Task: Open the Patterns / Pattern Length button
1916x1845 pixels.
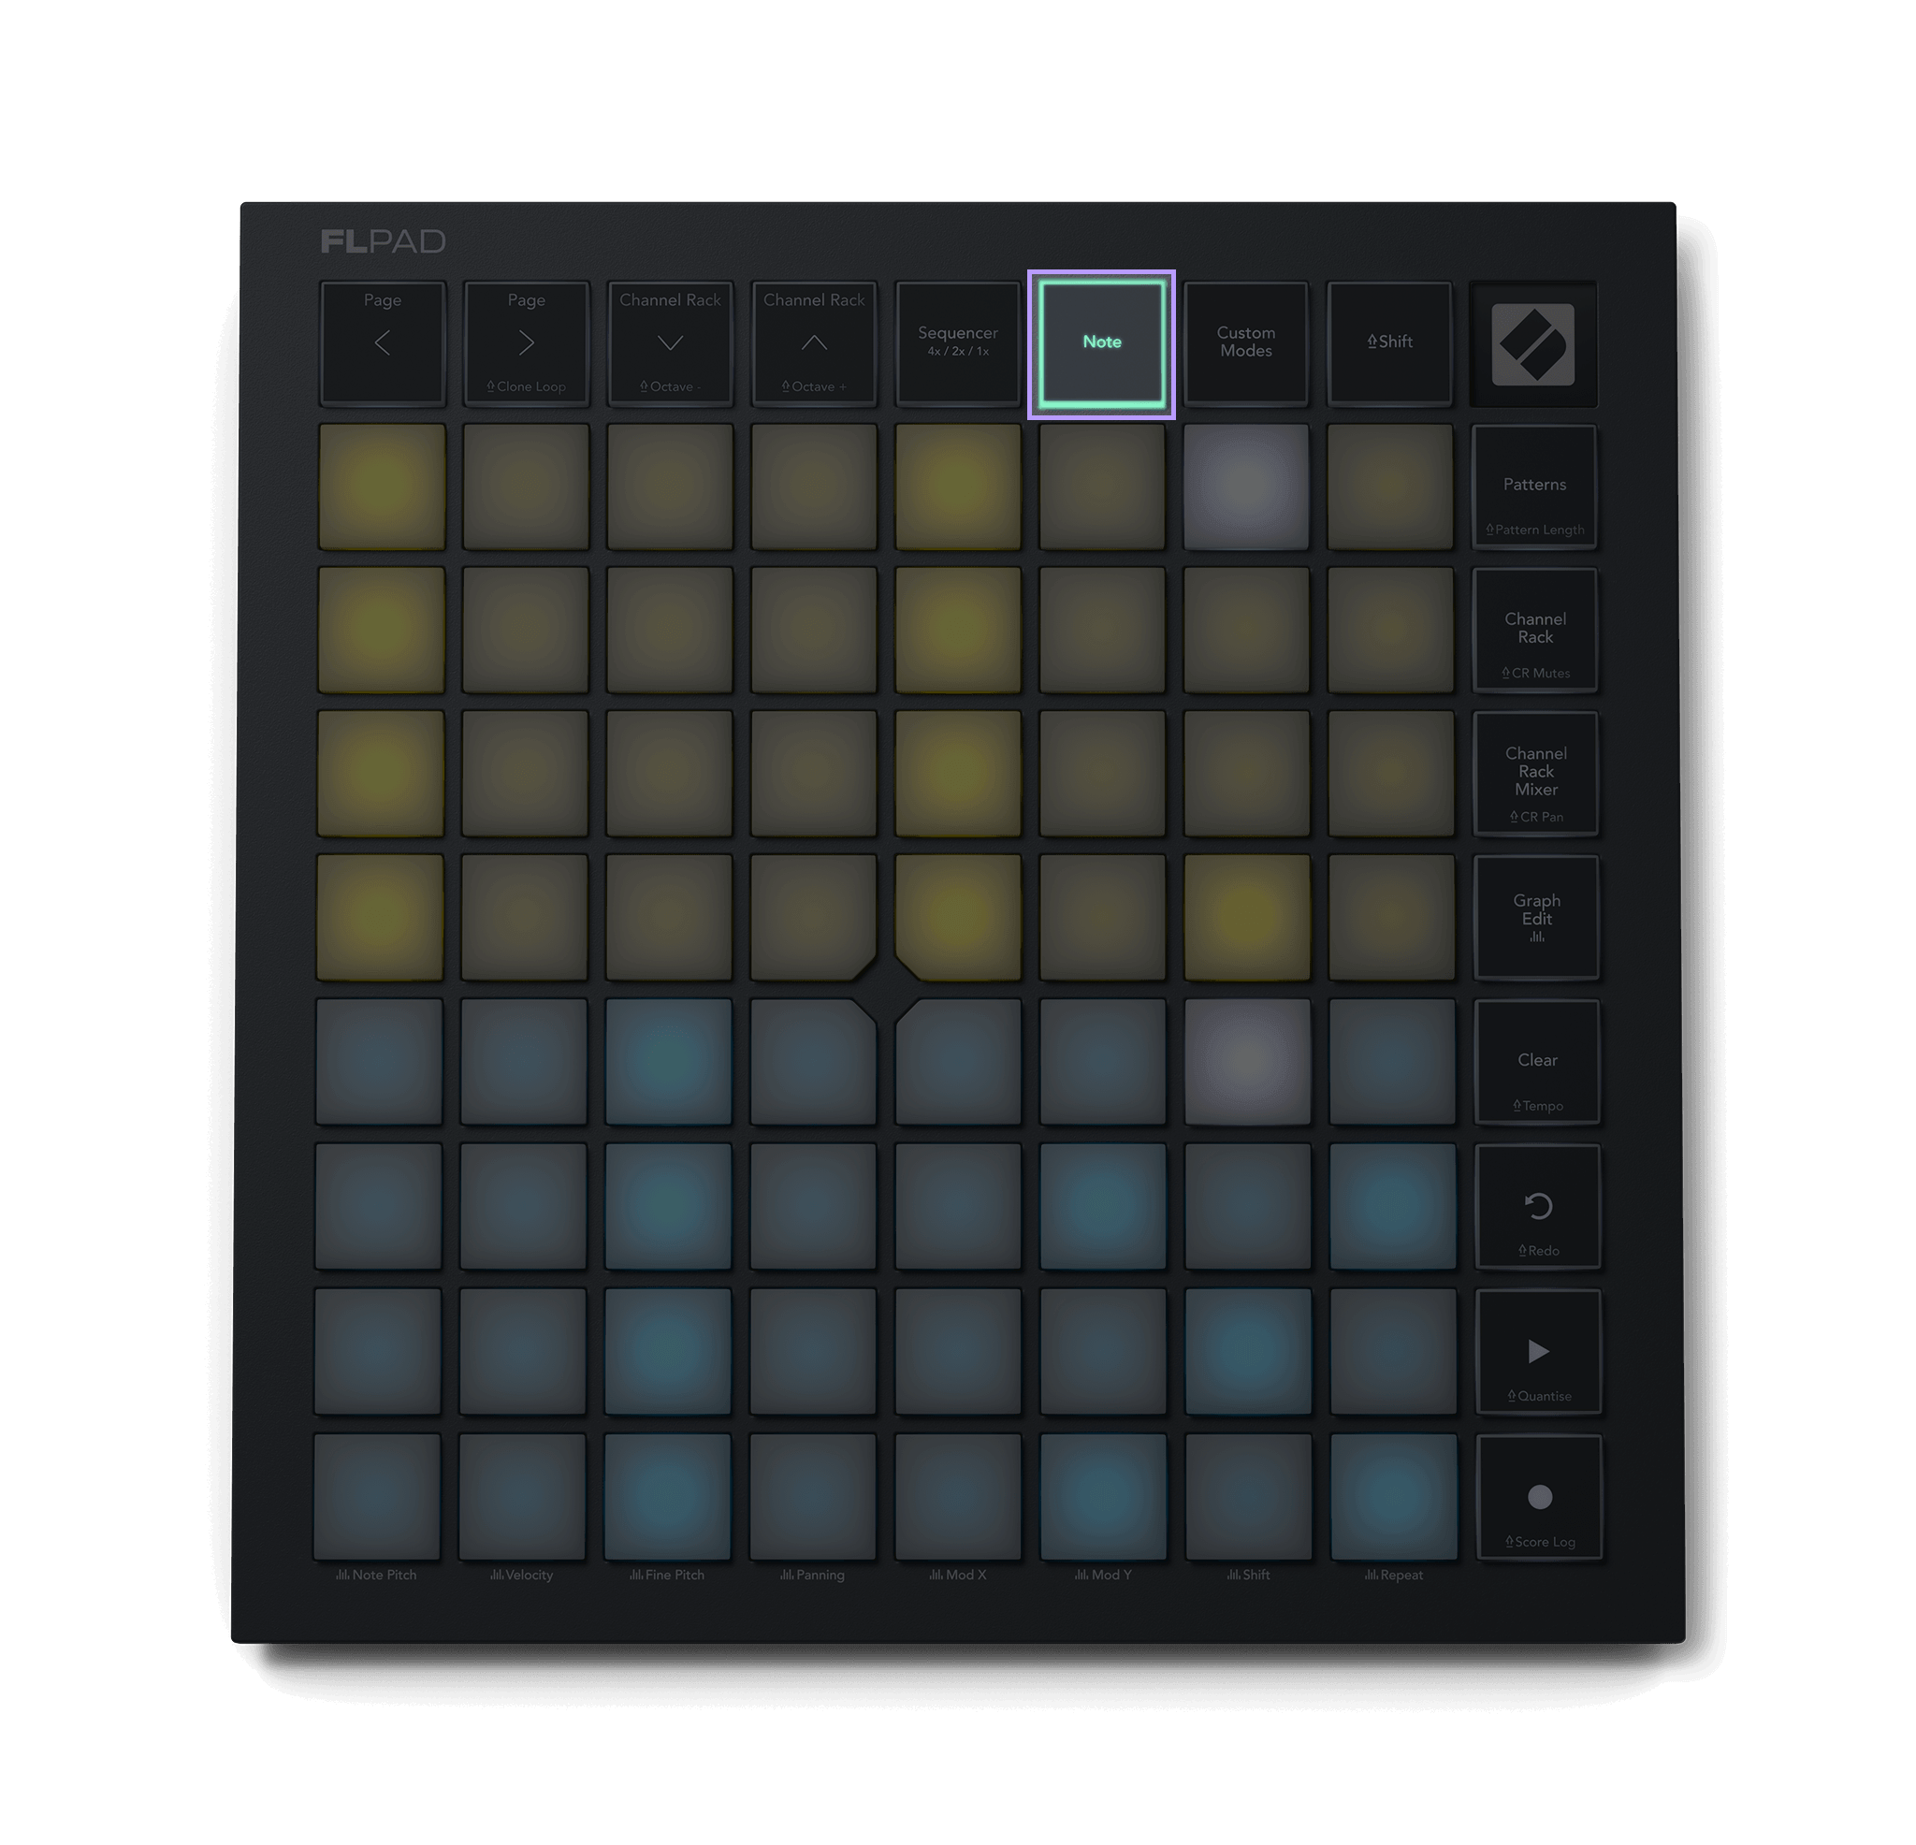Action: 1534,487
